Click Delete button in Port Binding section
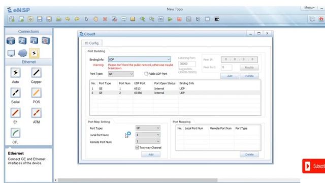325x183 pixels. pos(249,76)
